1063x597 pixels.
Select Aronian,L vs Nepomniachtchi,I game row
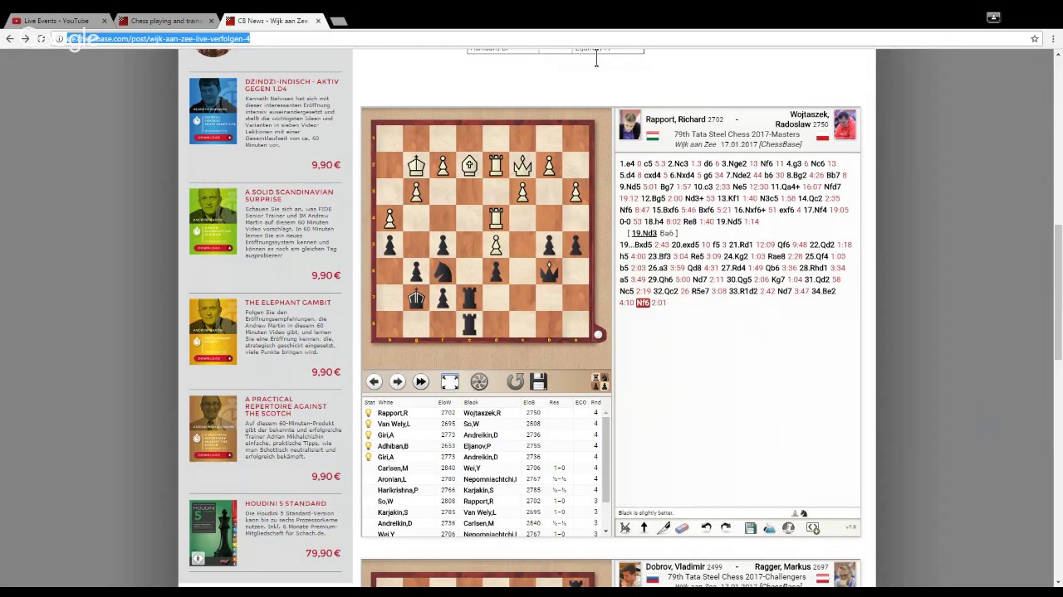483,479
